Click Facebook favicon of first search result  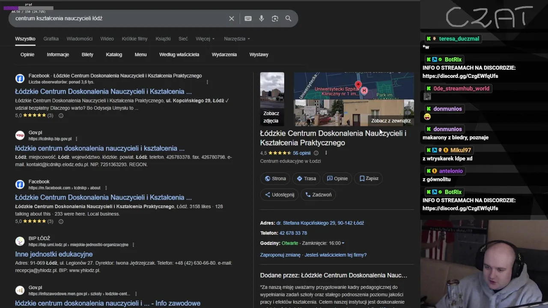20,79
